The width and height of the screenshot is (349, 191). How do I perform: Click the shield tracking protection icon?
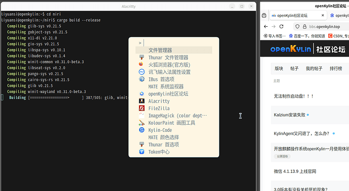tap(297, 26)
